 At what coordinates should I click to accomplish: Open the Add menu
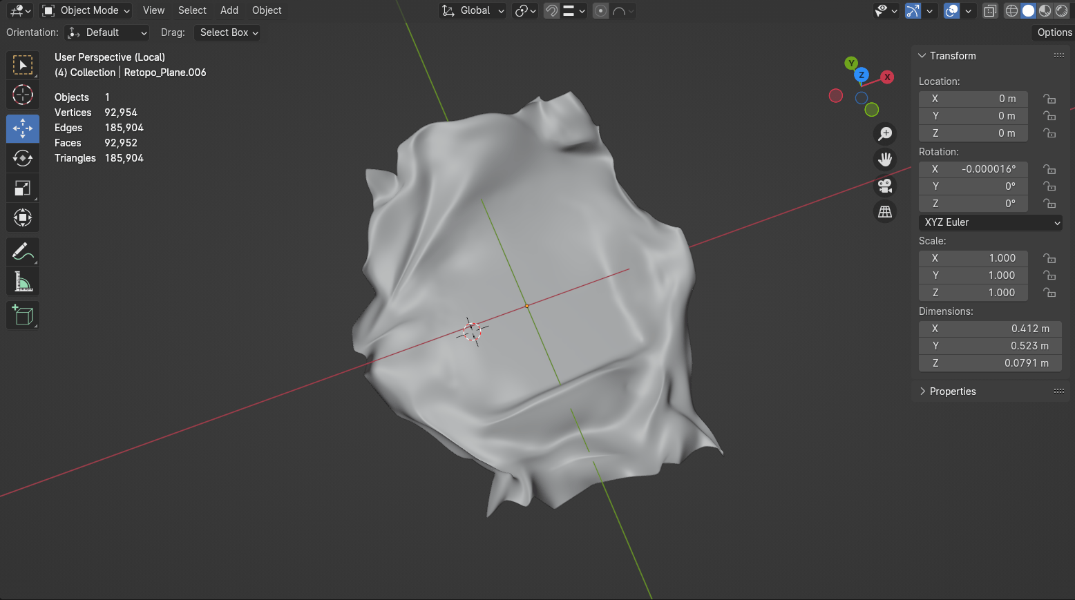click(x=229, y=10)
